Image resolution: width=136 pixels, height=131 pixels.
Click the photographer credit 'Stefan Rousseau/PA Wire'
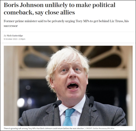coord(104,128)
